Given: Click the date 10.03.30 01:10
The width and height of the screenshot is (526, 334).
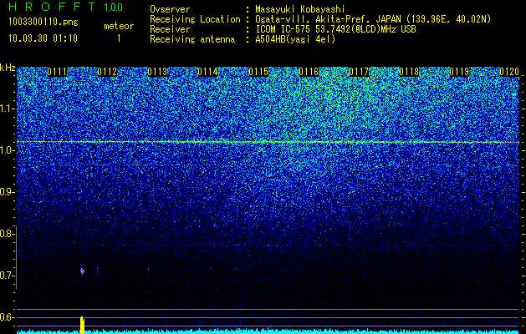Looking at the screenshot, I should tap(43, 38).
